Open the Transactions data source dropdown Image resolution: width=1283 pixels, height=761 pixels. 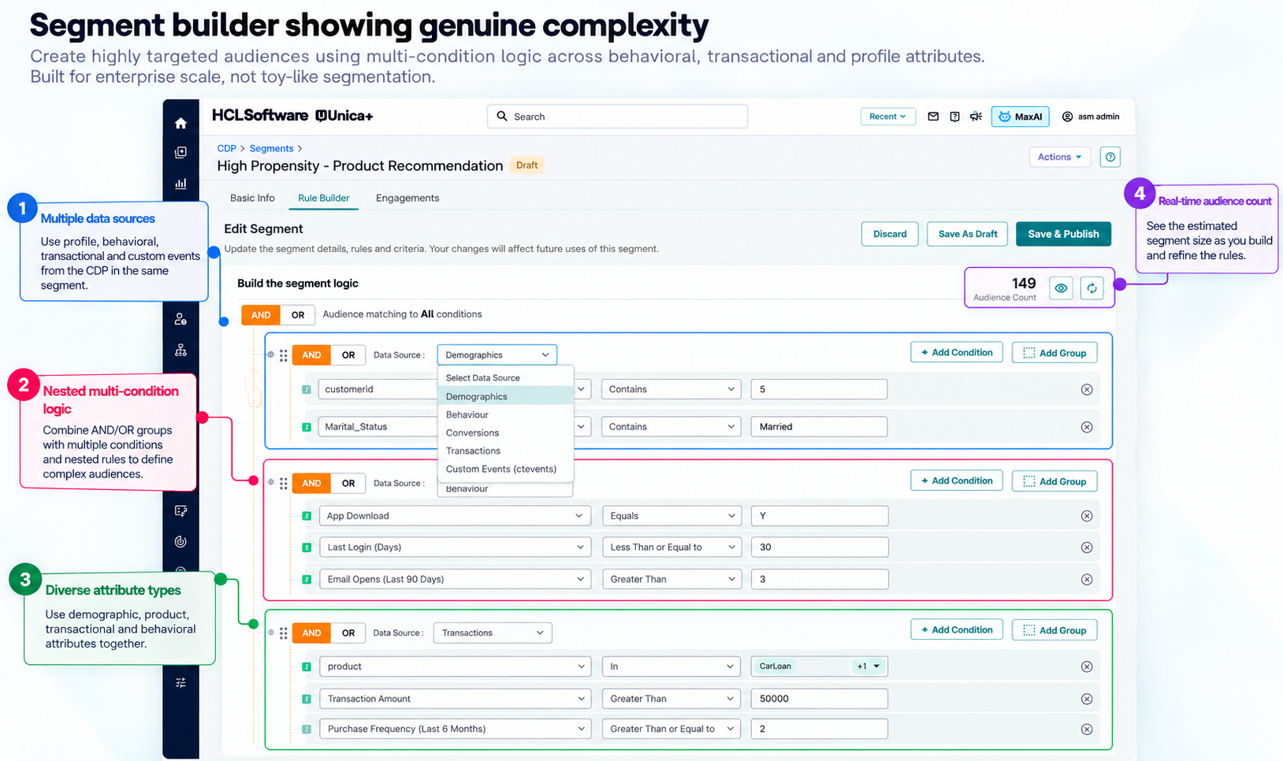point(493,633)
